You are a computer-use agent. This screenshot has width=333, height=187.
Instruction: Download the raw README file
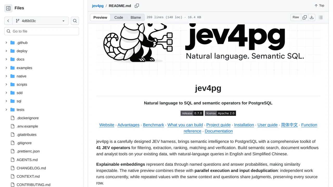pos(312,17)
